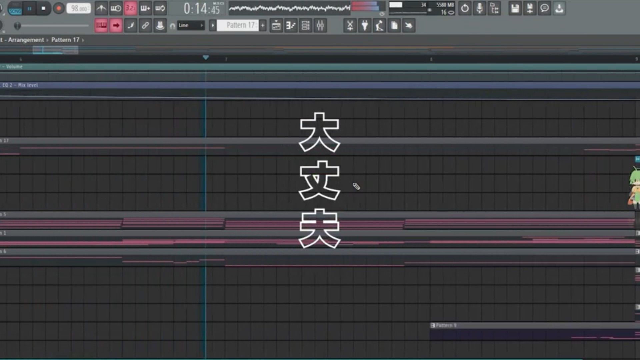Screen dimensions: 640x360
Task: Click Arrangement in the breadcrumb path
Action: click(26, 40)
